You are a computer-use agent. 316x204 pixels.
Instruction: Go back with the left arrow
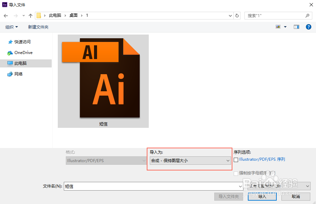point(6,16)
